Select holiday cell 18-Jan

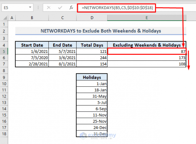point(92,90)
